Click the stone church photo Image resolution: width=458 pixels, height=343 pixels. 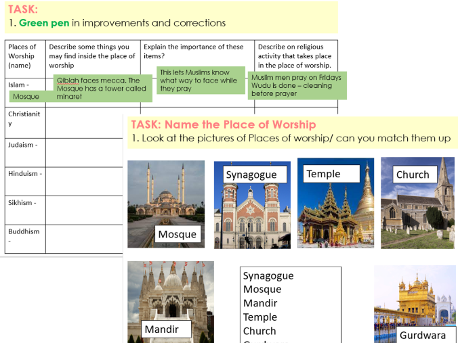[x=418, y=203]
